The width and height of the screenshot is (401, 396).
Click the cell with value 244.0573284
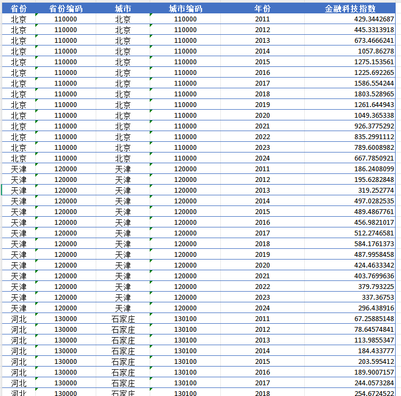click(x=350, y=383)
